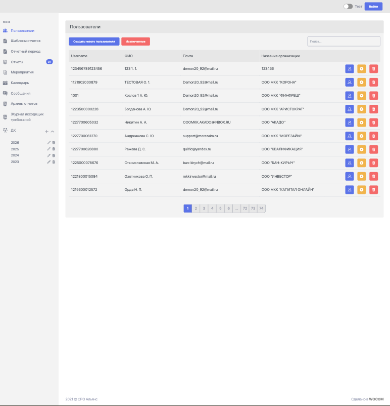Go to page 6 of users
Image resolution: width=390 pixels, height=406 pixels.
[x=228, y=209]
